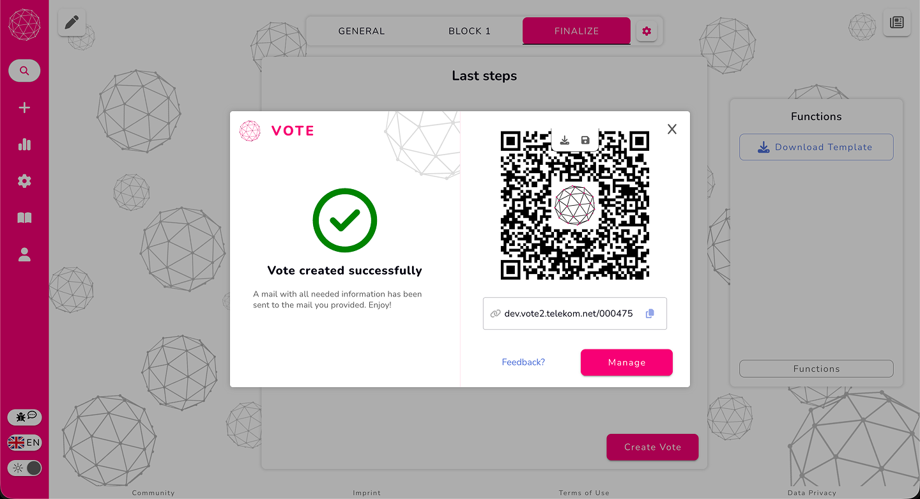Switch to the GENERAL tab

[x=362, y=31]
